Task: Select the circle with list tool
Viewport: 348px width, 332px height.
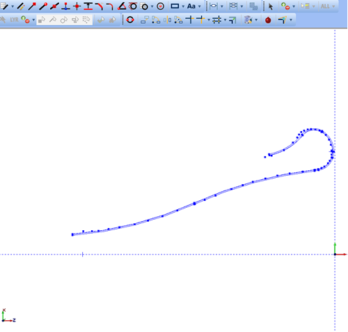Action: click(145, 6)
